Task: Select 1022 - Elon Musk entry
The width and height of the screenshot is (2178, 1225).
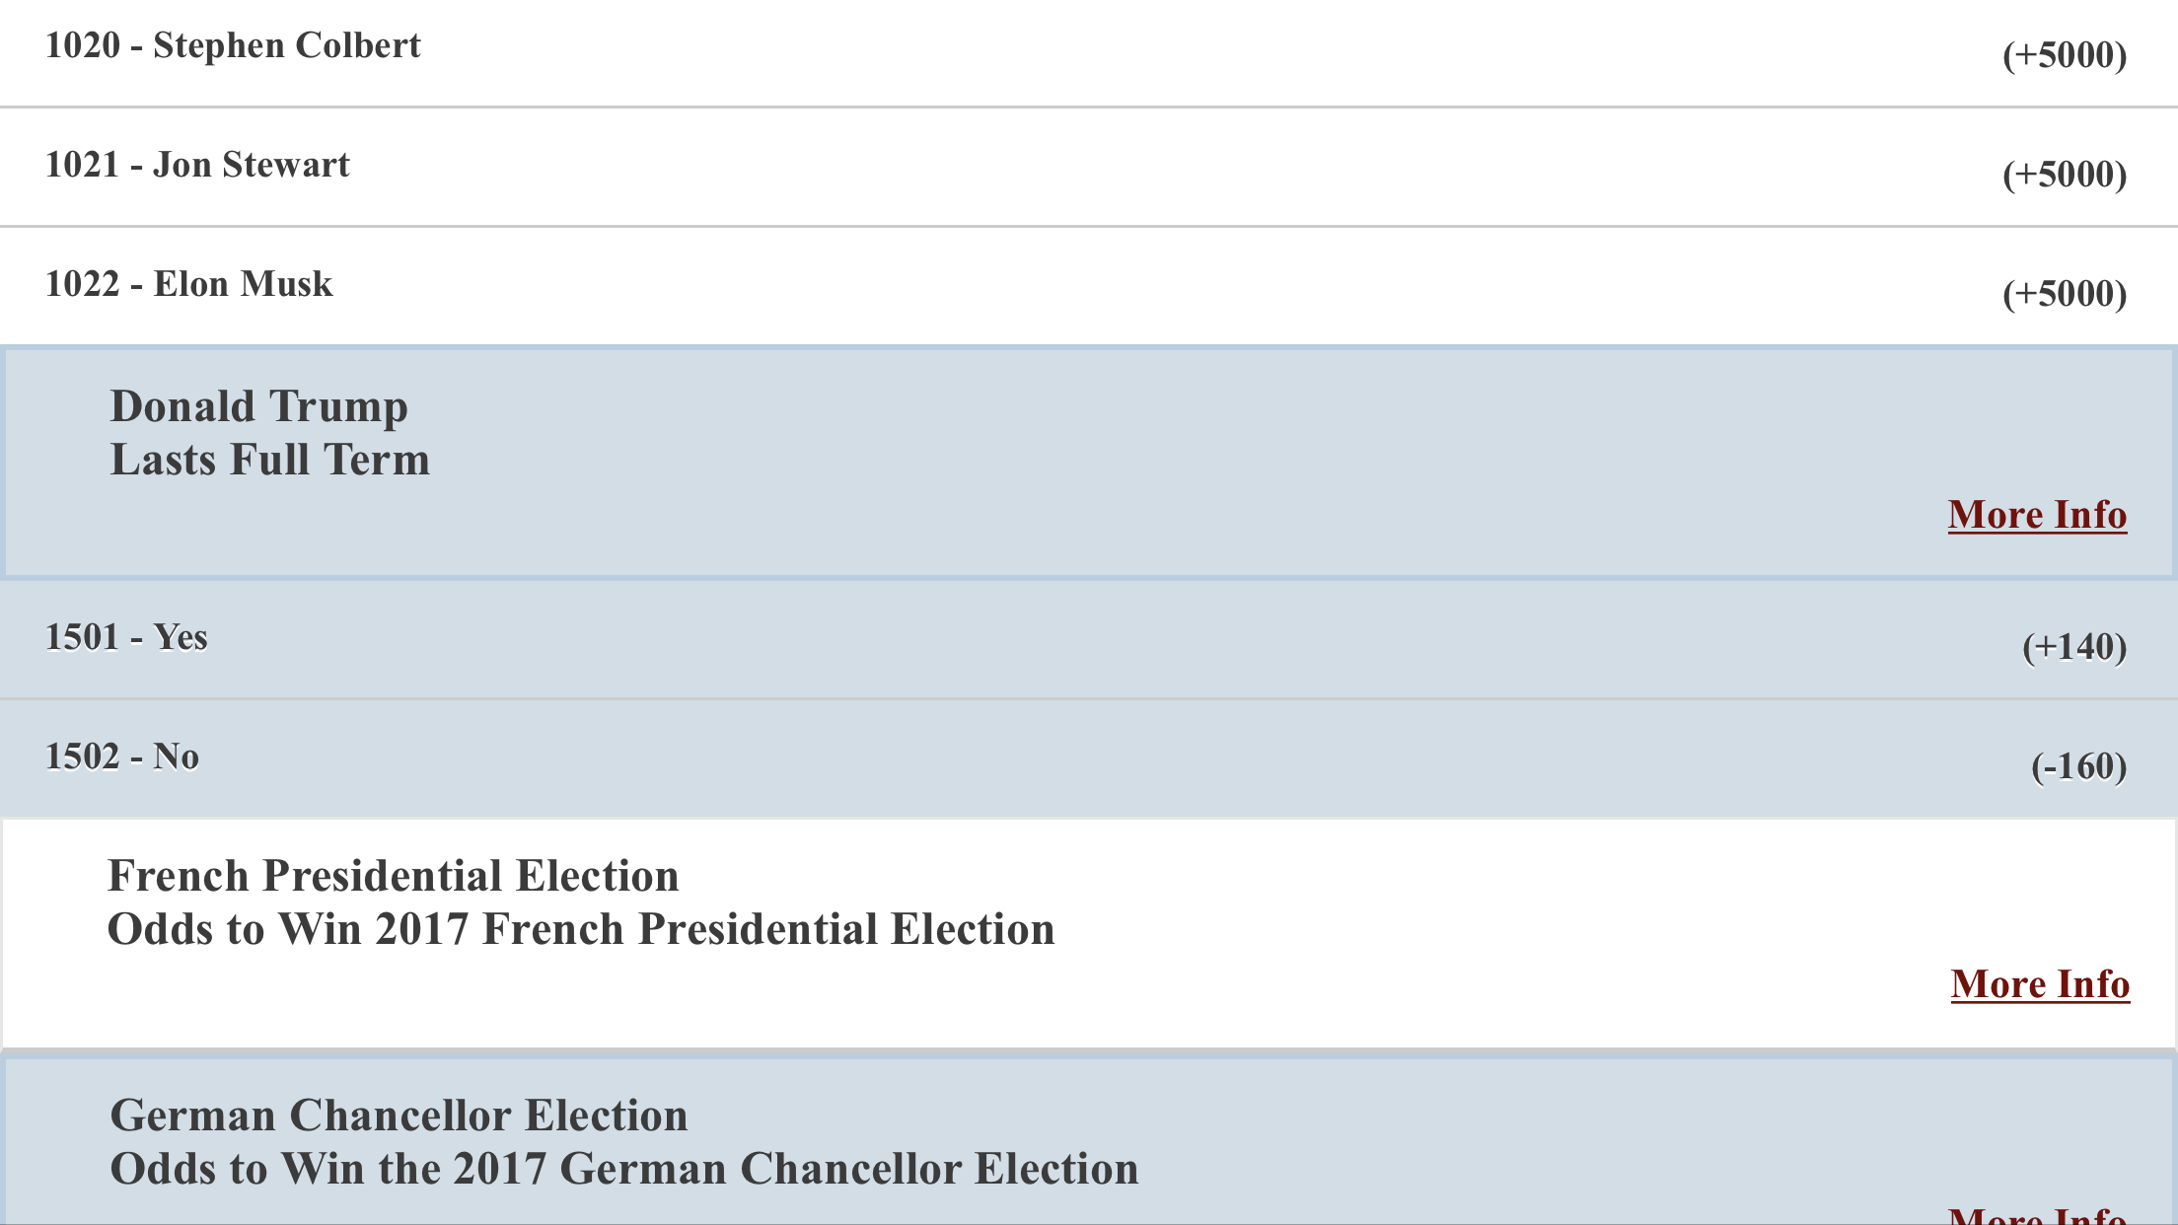Action: [x=1089, y=286]
